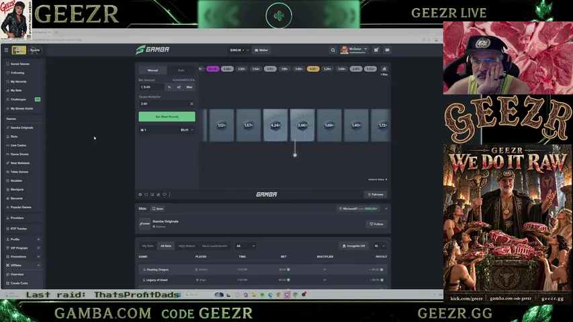The width and height of the screenshot is (573, 322).
Task: Open Following in sidebar
Action: click(17, 72)
